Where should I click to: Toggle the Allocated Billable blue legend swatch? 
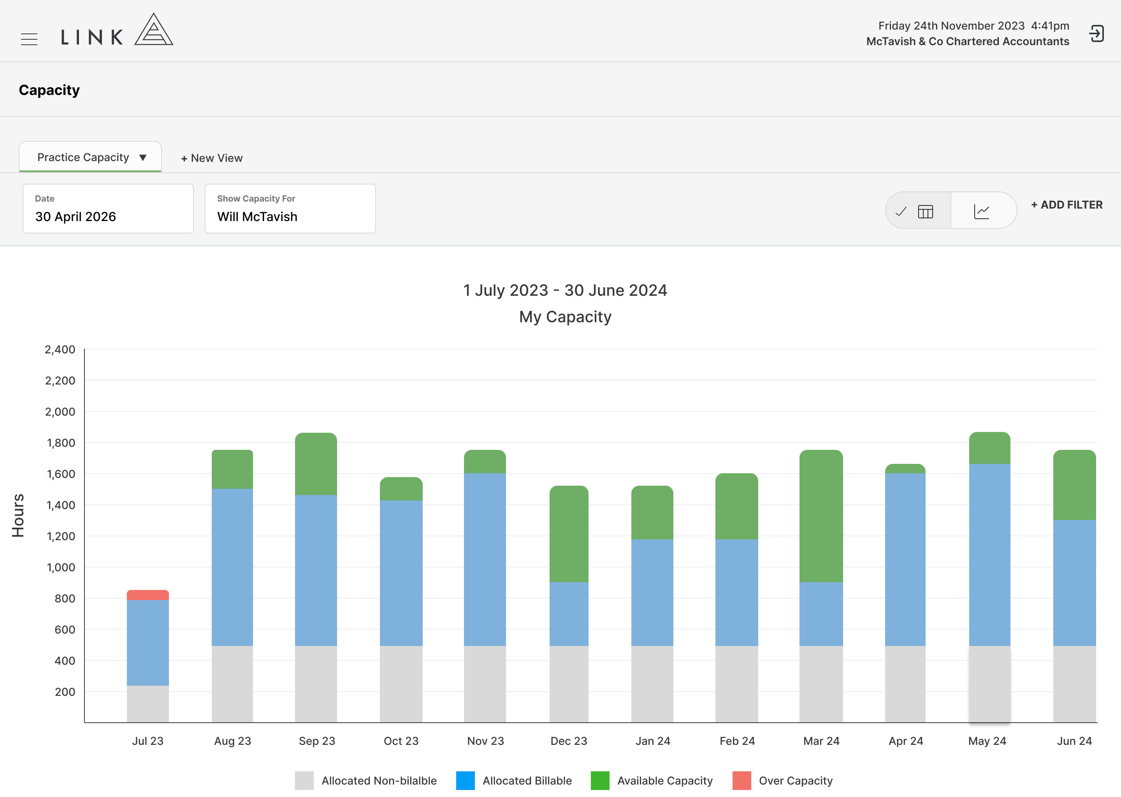point(465,780)
